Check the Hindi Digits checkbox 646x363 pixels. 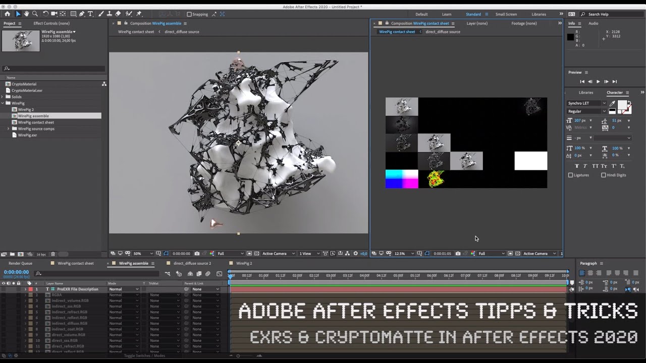point(604,175)
